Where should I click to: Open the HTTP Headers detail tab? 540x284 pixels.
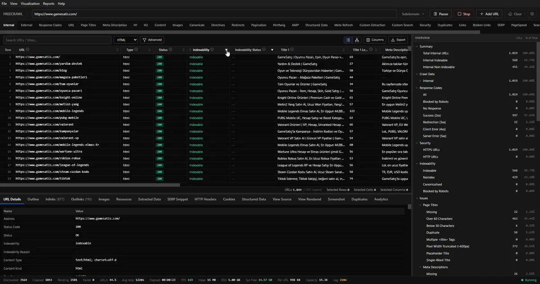[205, 199]
